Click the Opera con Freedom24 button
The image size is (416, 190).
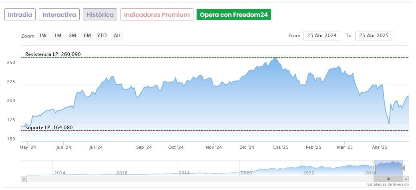tap(233, 14)
